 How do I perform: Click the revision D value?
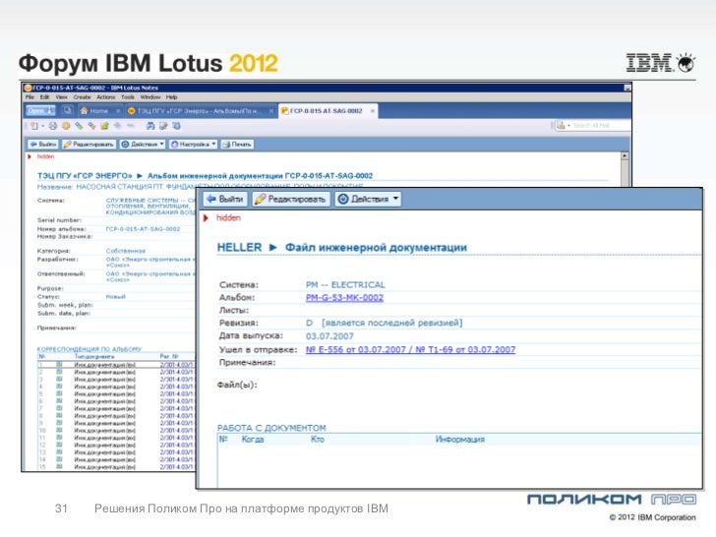(309, 323)
